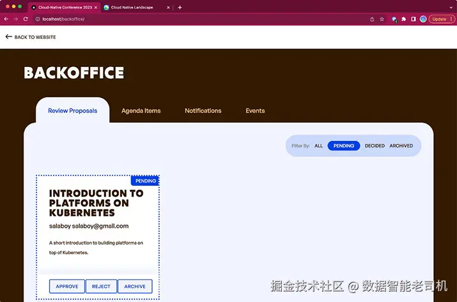This screenshot has height=302, width=457.
Task: Click the site info icon in address bar
Action: tap(38, 19)
